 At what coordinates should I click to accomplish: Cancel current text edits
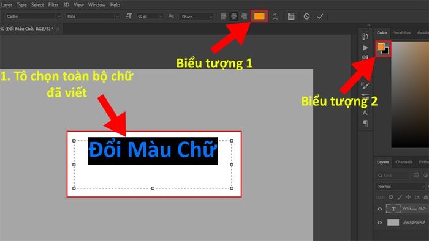pyautogui.click(x=306, y=17)
